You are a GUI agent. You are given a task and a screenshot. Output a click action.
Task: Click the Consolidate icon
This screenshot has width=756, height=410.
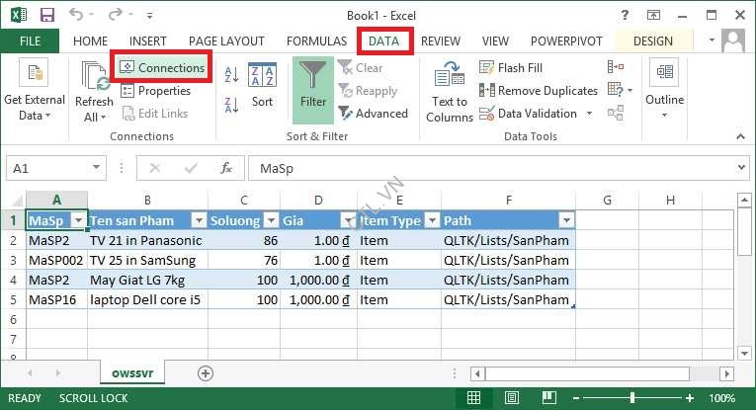[616, 67]
